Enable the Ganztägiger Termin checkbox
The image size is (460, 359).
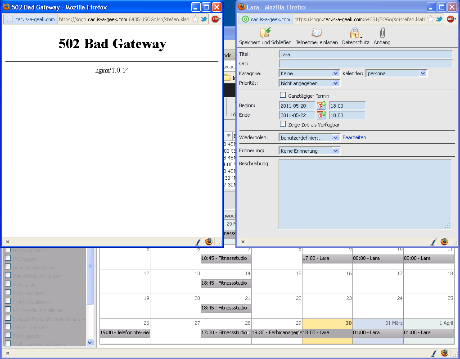[x=283, y=95]
